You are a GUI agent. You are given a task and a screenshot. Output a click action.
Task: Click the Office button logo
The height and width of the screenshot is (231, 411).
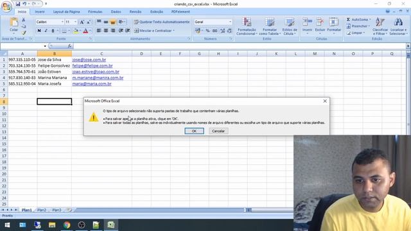[6, 6]
